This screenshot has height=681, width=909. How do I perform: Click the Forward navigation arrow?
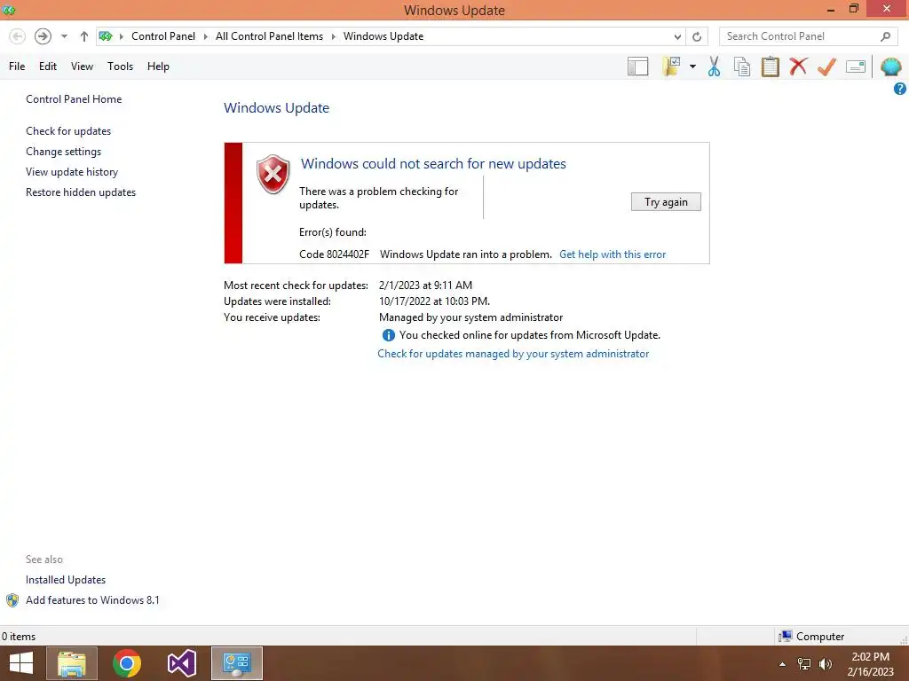pos(43,36)
